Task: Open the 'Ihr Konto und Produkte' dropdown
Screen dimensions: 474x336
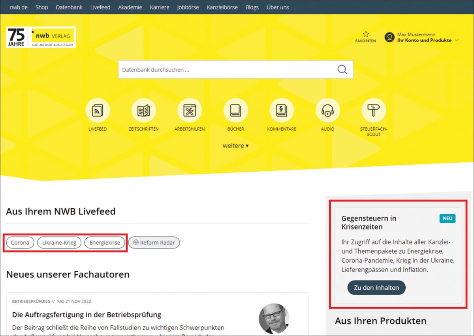Action: click(428, 40)
